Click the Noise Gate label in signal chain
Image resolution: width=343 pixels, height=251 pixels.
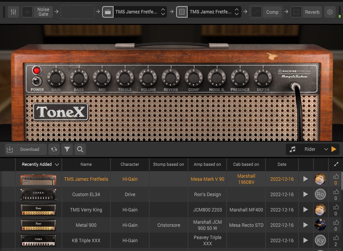tap(43, 12)
